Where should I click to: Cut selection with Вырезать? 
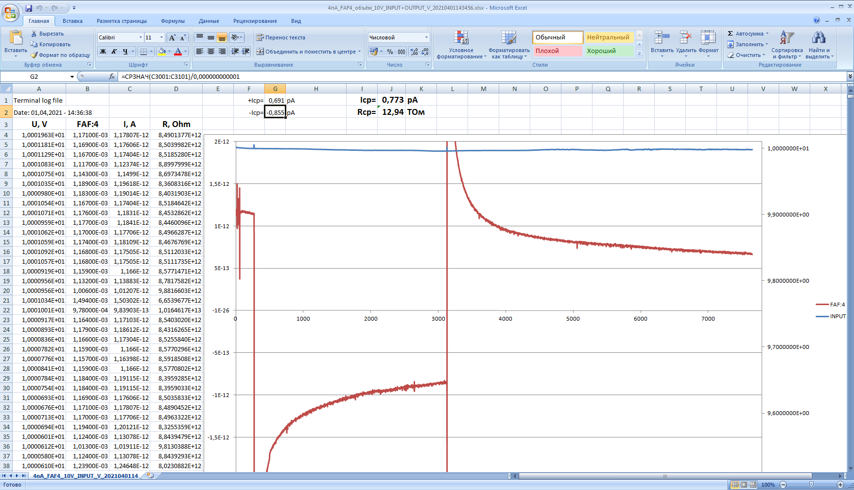48,34
